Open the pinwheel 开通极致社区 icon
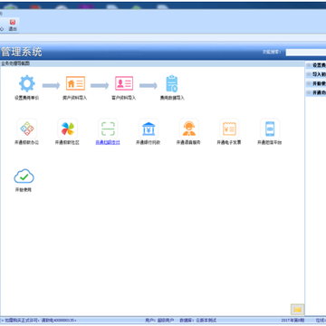 pos(67,129)
